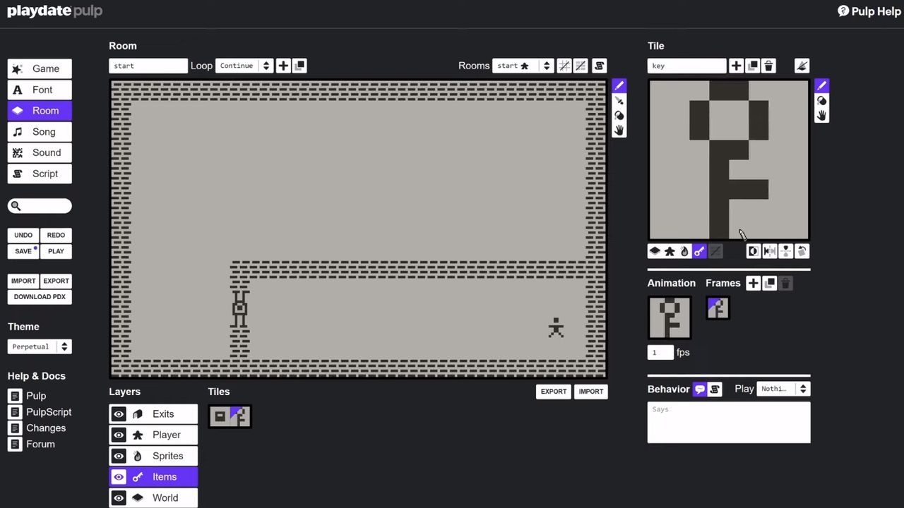Open the Rooms start dropdown
The image size is (904, 508).
pyautogui.click(x=523, y=66)
